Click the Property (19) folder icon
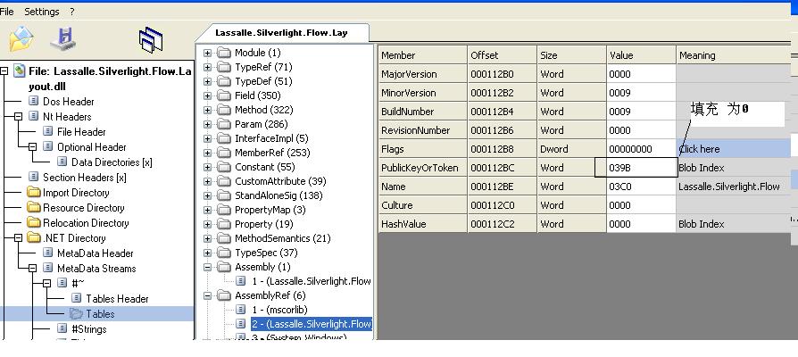The width and height of the screenshot is (798, 357). point(224,224)
